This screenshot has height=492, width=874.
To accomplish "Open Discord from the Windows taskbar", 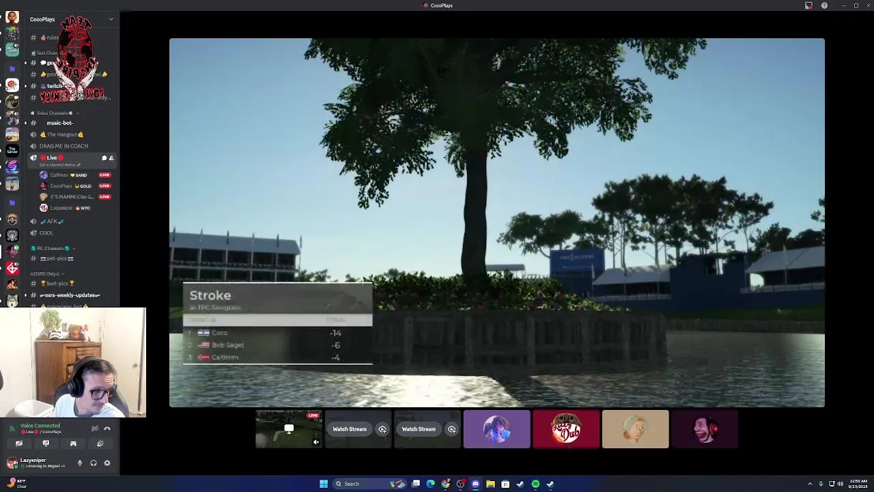I will pyautogui.click(x=475, y=484).
